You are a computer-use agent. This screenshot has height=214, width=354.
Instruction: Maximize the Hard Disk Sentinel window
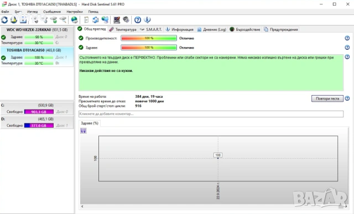pyautogui.click(x=334, y=4)
